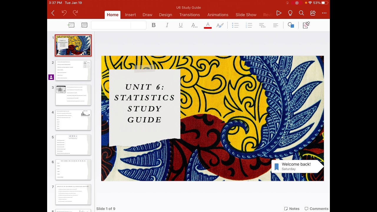377x212 pixels.
Task: Select slide 7 thumbnail
Action: pyautogui.click(x=73, y=194)
